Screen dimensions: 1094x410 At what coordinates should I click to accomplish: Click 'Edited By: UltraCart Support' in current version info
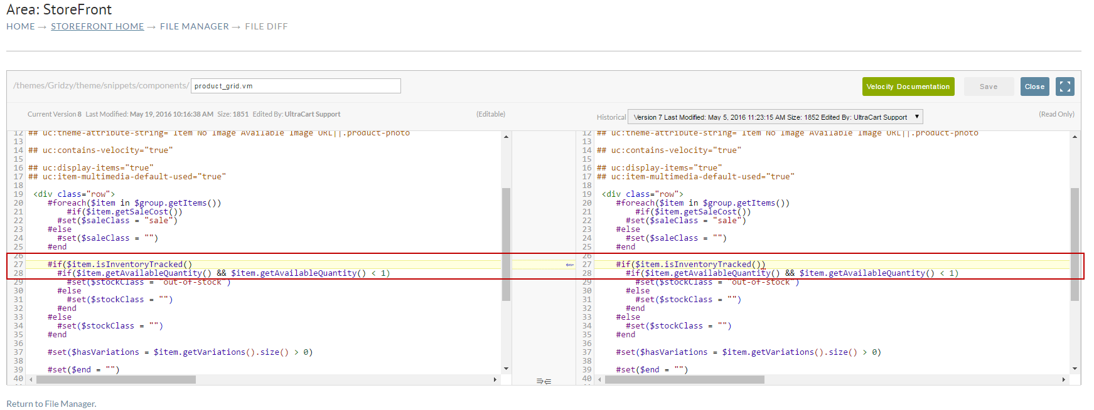point(296,114)
